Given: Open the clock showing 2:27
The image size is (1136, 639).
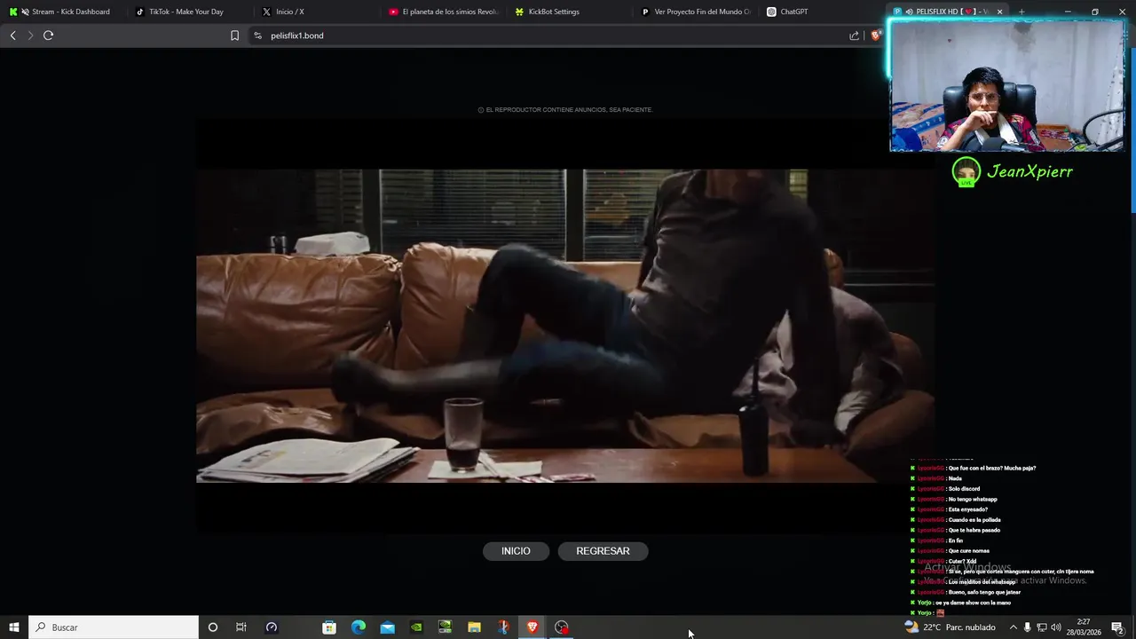Looking at the screenshot, I should (1084, 627).
